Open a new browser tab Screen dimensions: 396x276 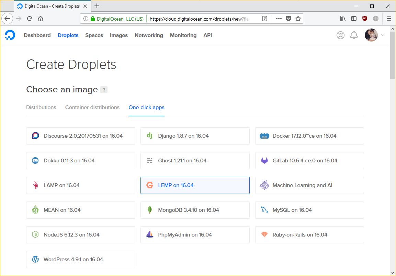(x=97, y=6)
